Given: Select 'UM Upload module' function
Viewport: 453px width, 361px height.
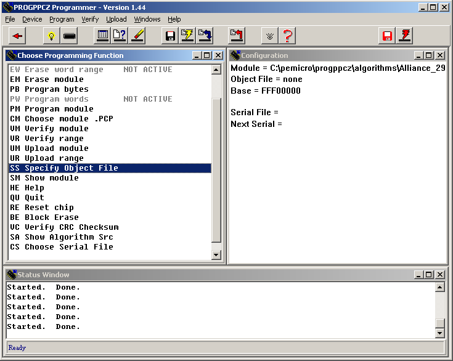Looking at the screenshot, I should click(110, 148).
